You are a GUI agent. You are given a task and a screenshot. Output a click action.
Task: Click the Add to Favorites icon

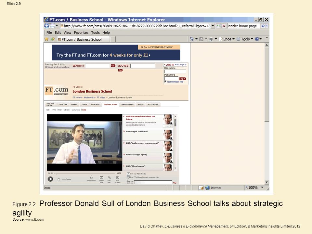tap(53, 39)
